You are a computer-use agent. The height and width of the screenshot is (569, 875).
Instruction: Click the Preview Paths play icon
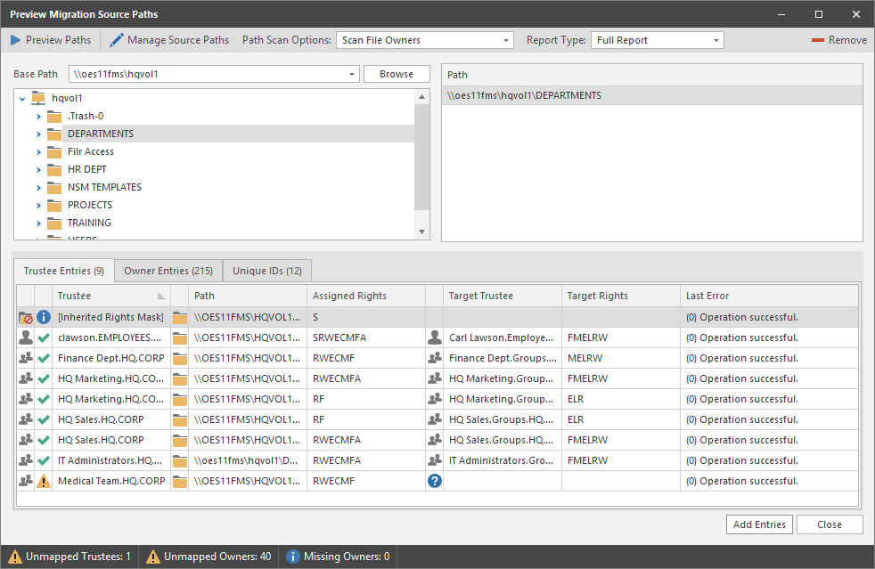click(16, 40)
